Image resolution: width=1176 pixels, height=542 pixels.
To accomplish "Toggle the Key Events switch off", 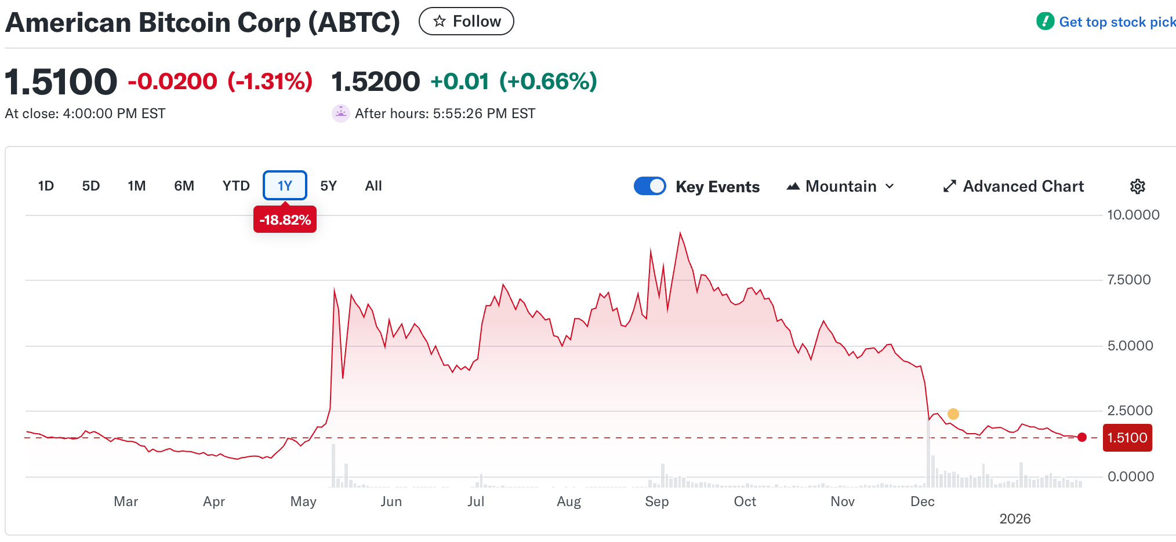I will (x=649, y=186).
